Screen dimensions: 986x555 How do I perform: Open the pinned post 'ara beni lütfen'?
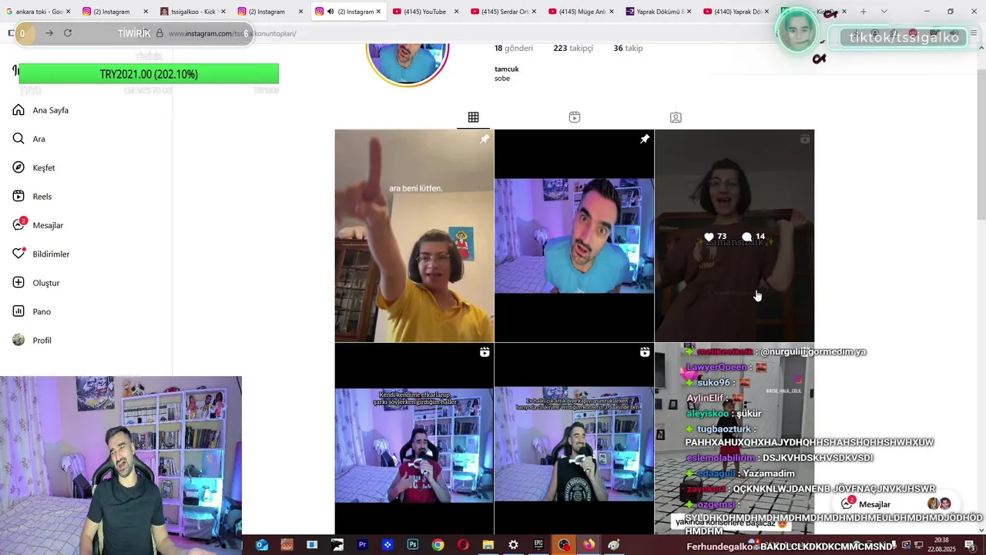click(414, 236)
